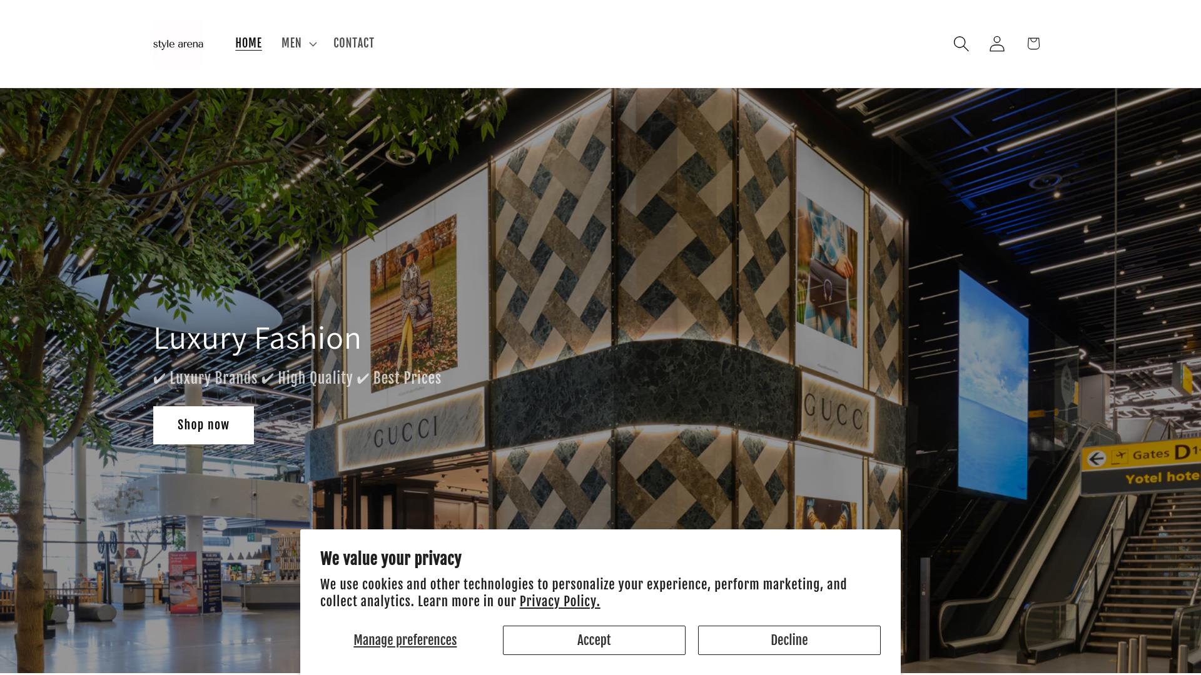Open the Privacy Policy link
Viewport: 1201px width, 675px height.
[559, 601]
